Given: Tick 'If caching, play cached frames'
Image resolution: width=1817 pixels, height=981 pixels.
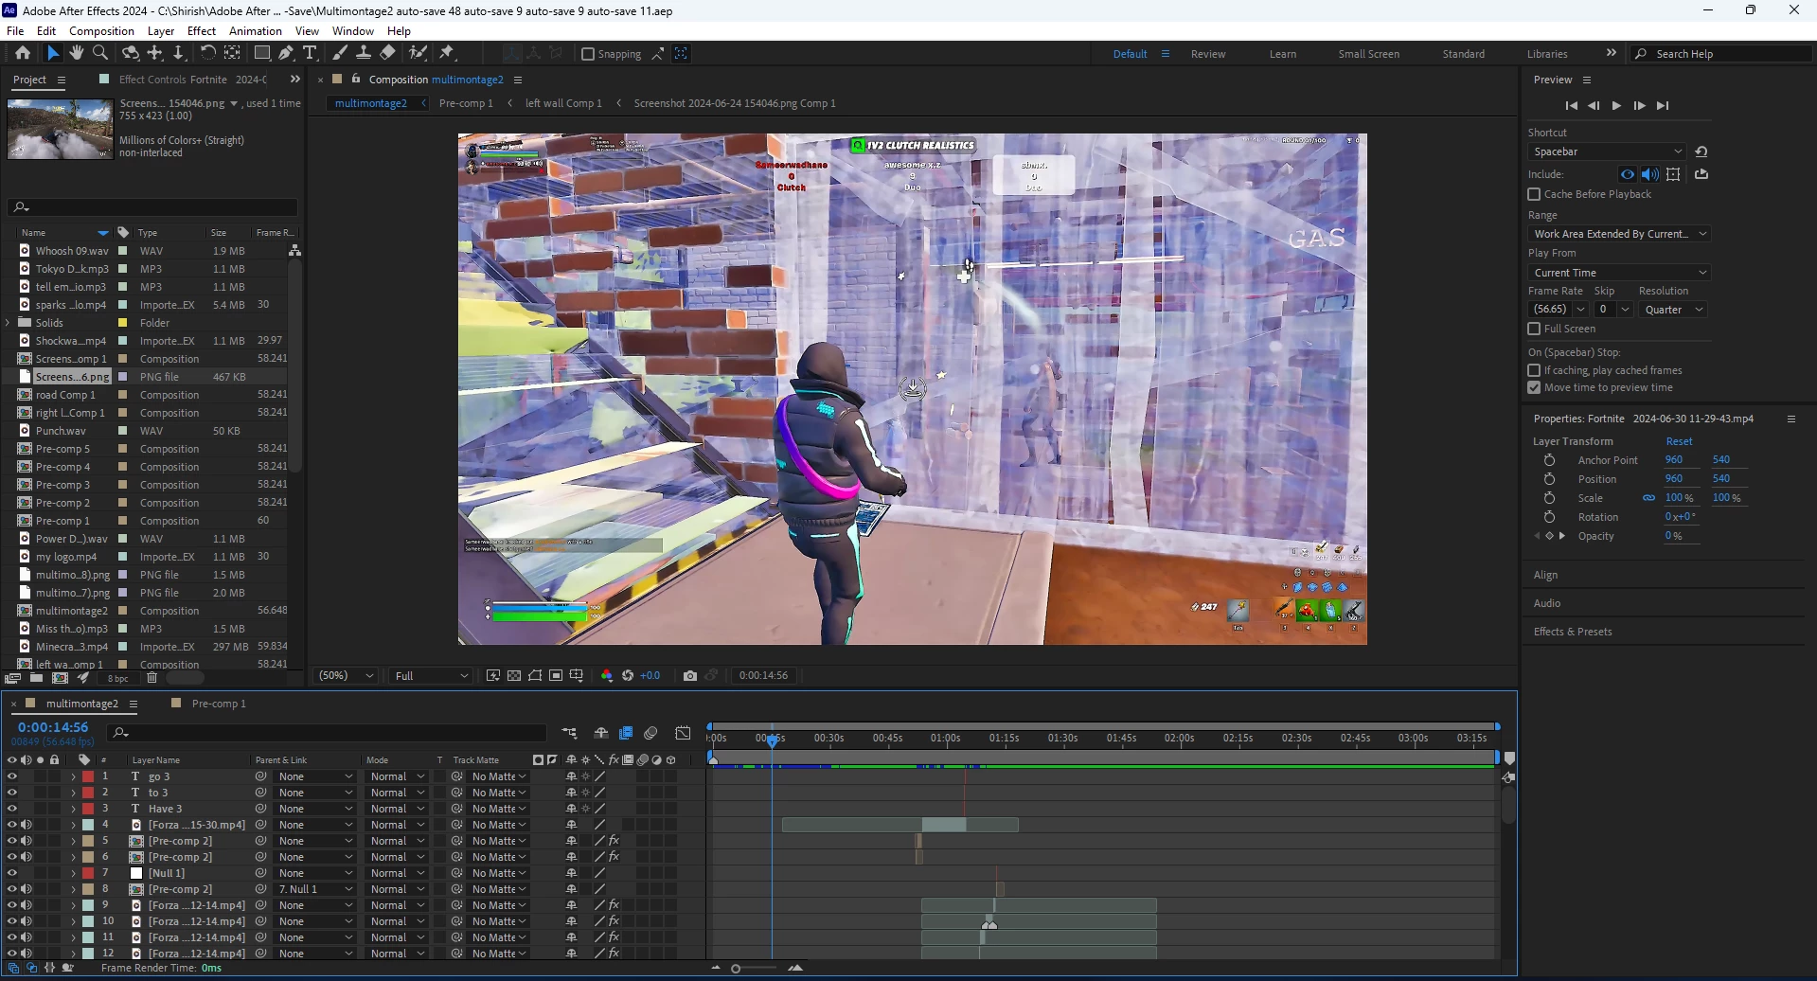Looking at the screenshot, I should pos(1534,370).
